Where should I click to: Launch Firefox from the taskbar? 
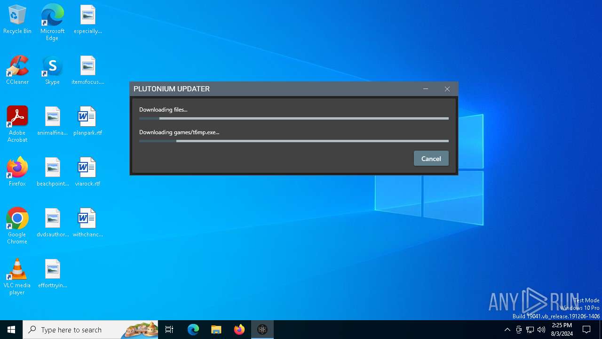click(x=239, y=330)
